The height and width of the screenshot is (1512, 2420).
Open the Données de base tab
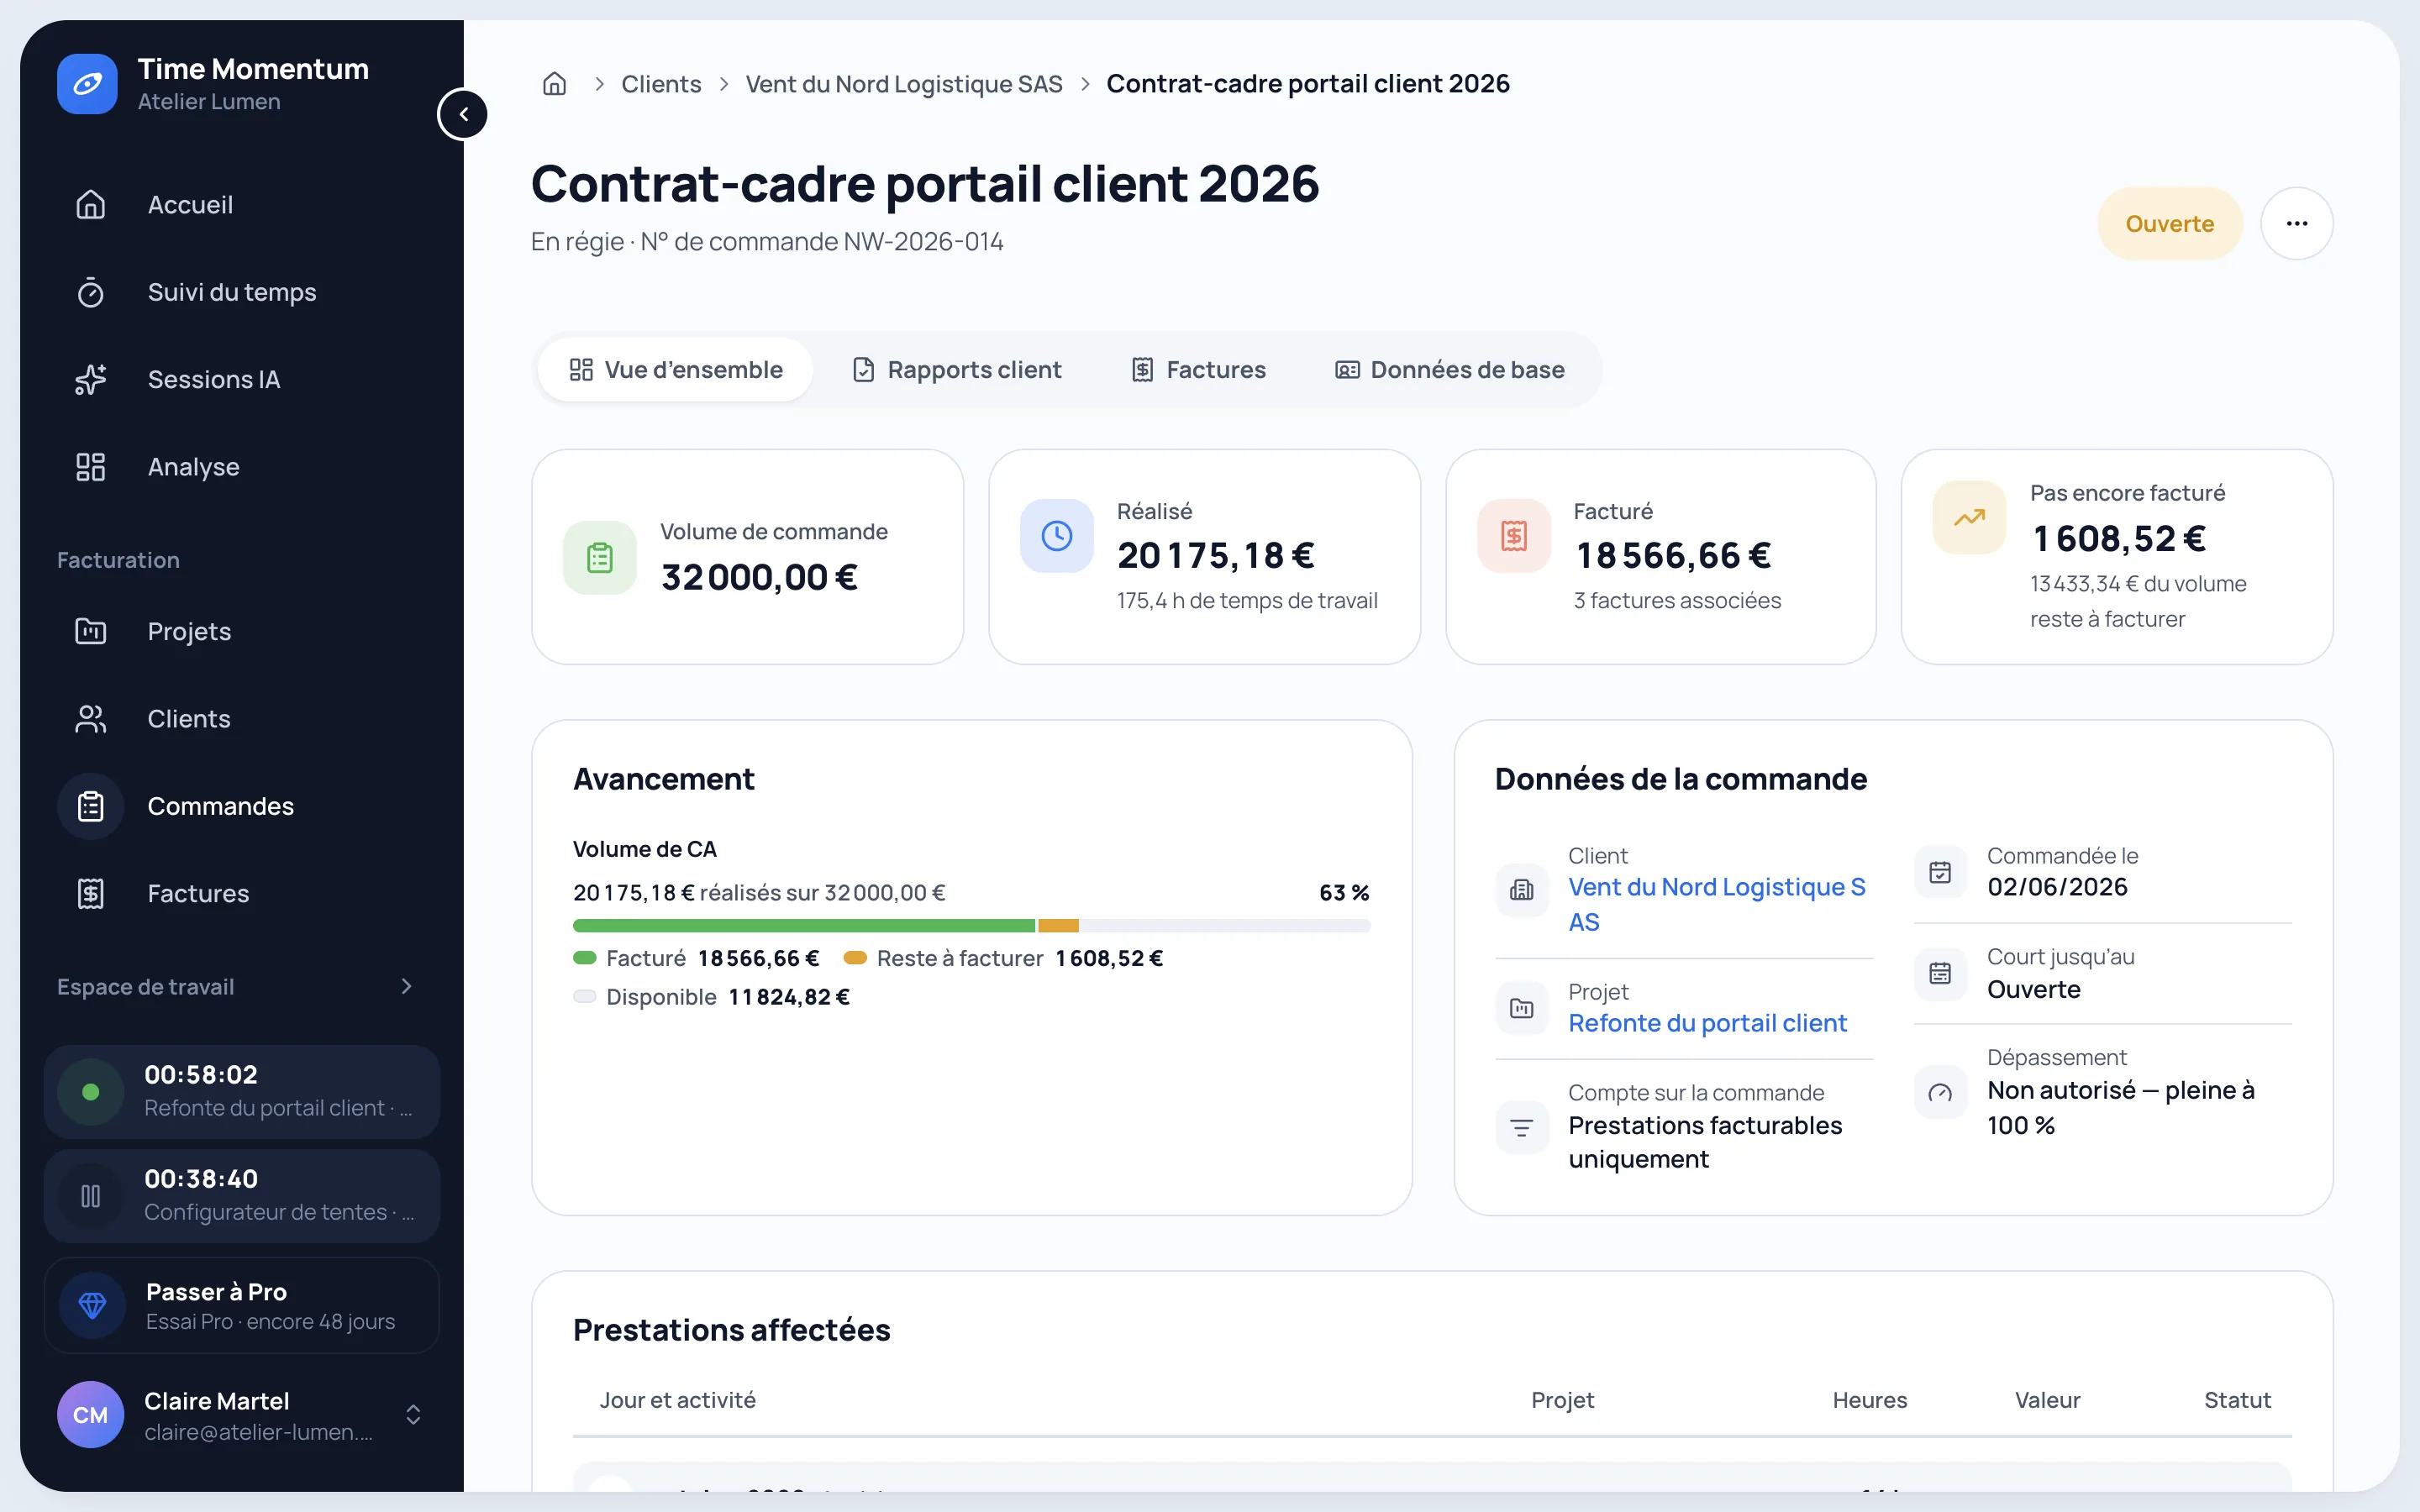pos(1450,370)
